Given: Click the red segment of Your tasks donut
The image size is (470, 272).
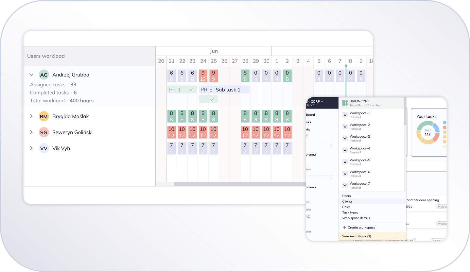Looking at the screenshot, I should point(435,137).
